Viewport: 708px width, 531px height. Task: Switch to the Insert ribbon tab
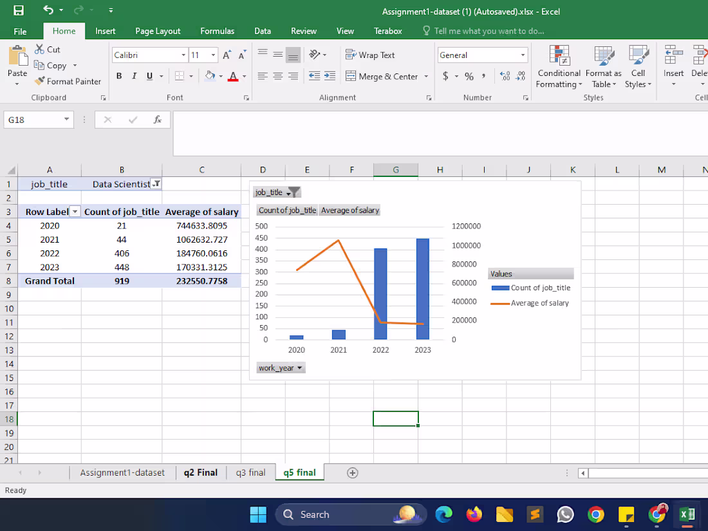point(105,31)
